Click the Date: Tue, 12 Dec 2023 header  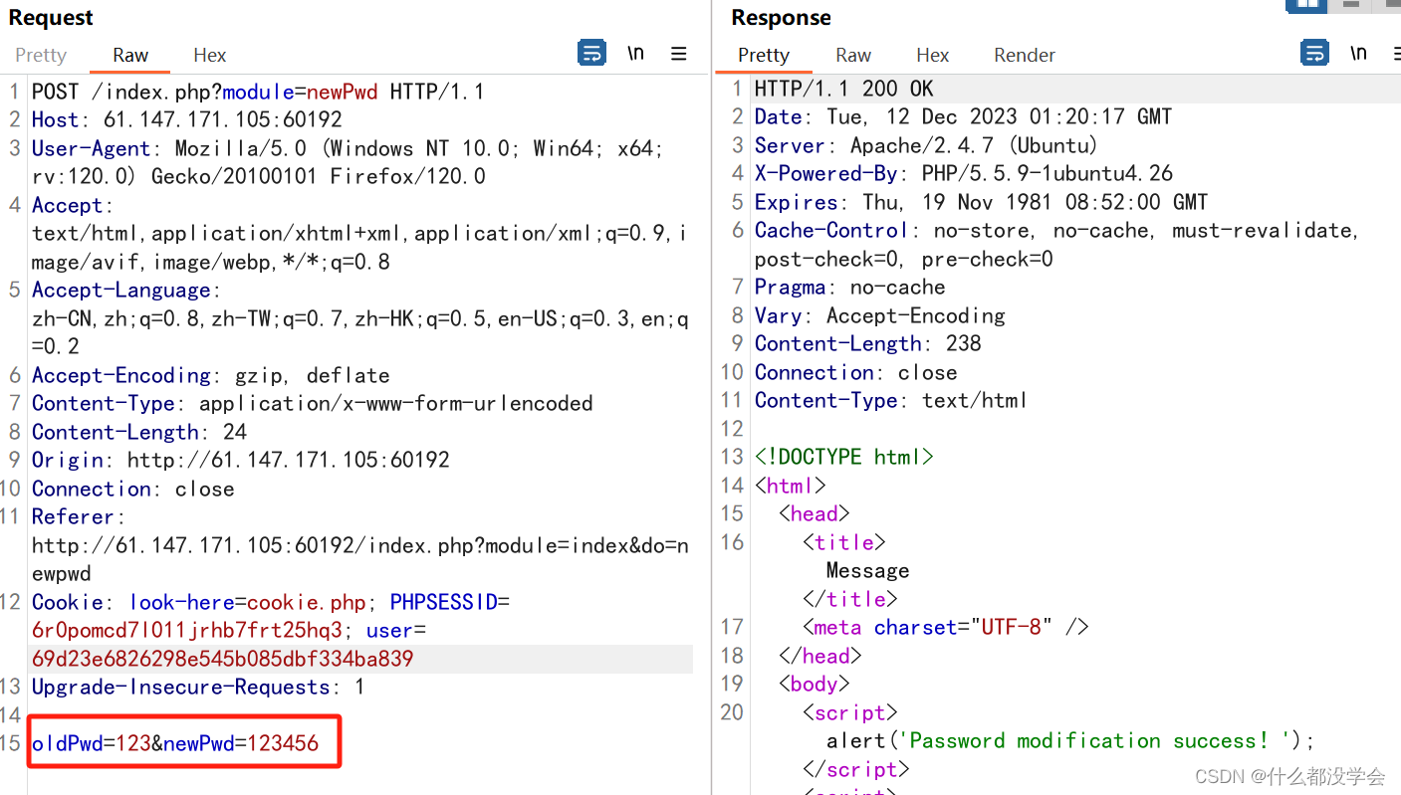pyautogui.click(x=964, y=116)
